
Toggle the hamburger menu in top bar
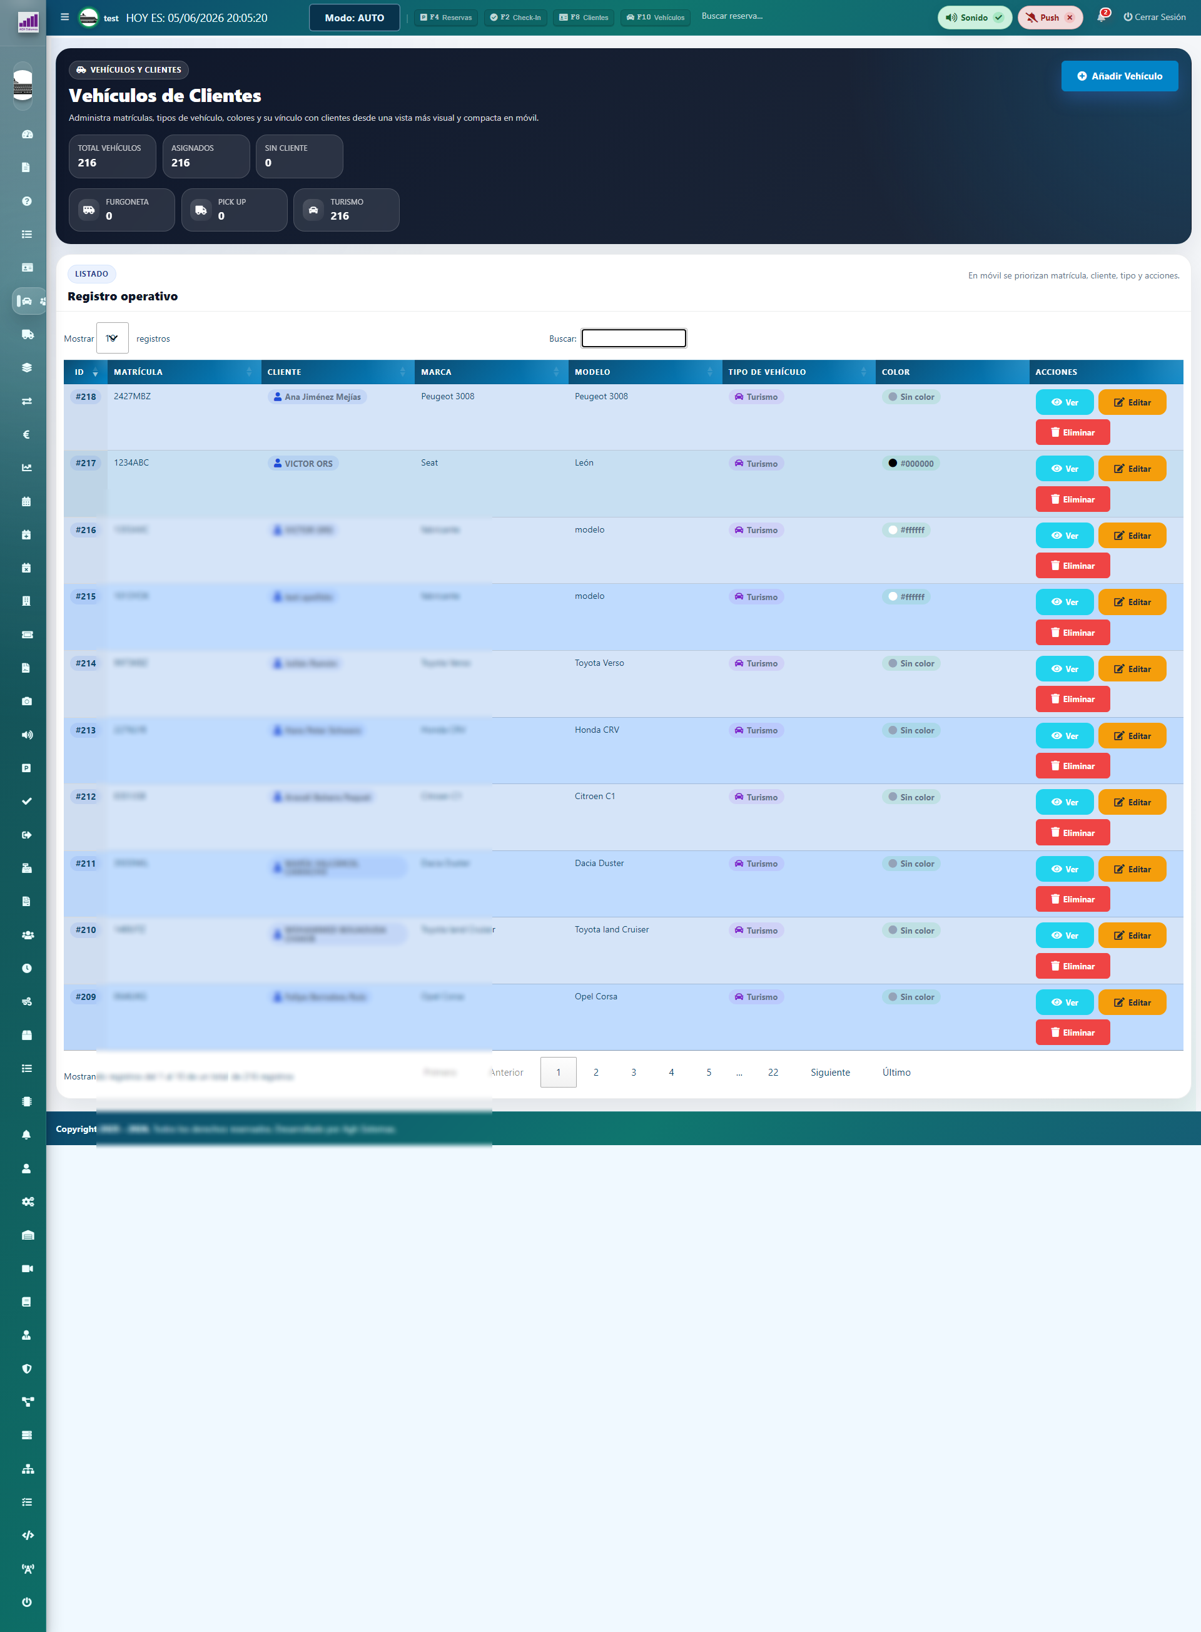pos(64,17)
